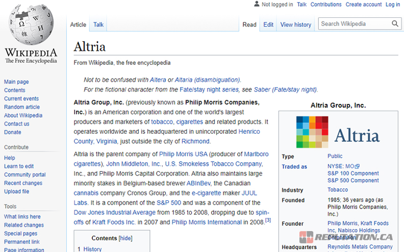Open Learn to edit
404x252 pixels.
tap(18, 166)
